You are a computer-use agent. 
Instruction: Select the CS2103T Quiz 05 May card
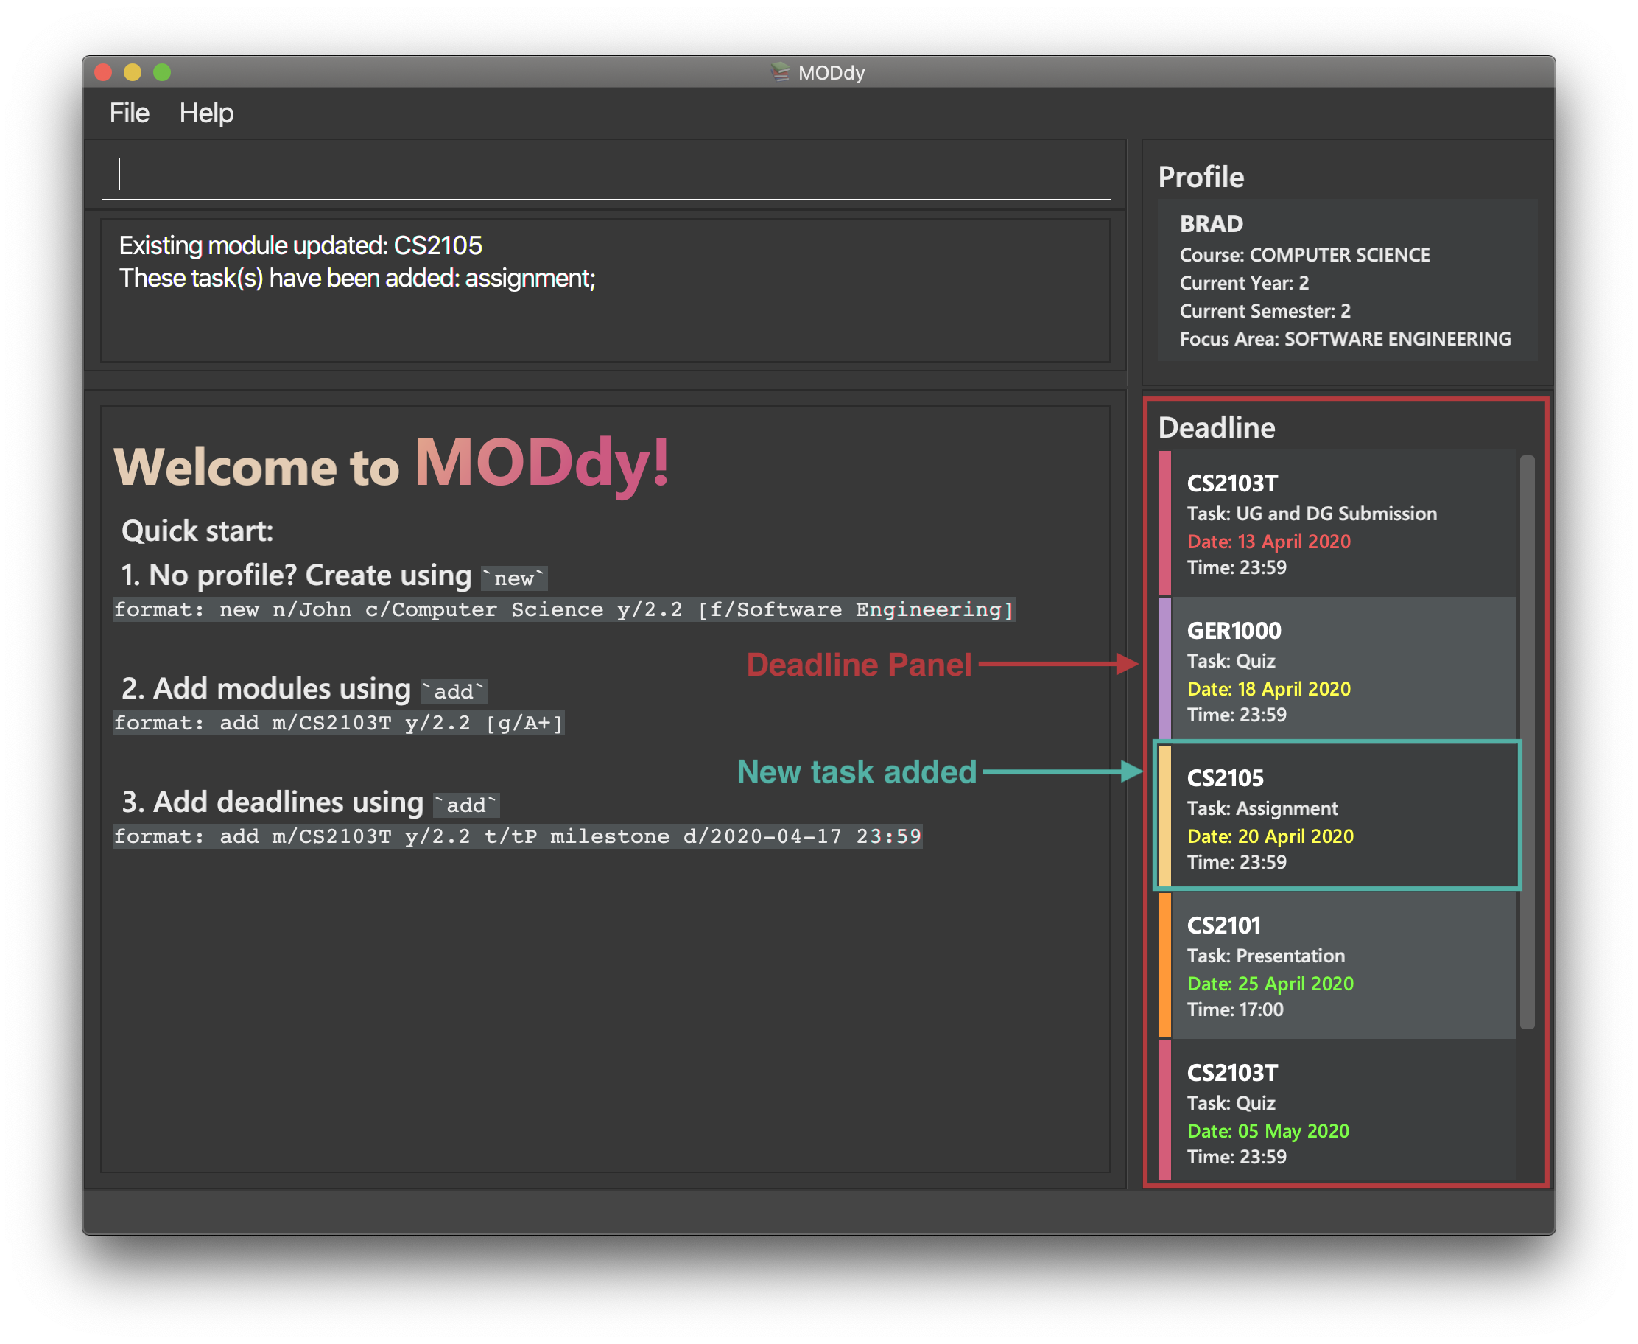(1336, 1111)
